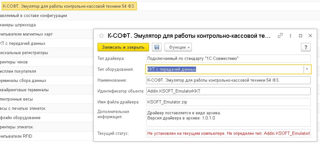Viewport: 320px width, 146px height.
Task: Edit the Наименование input field
Action: (228, 80)
